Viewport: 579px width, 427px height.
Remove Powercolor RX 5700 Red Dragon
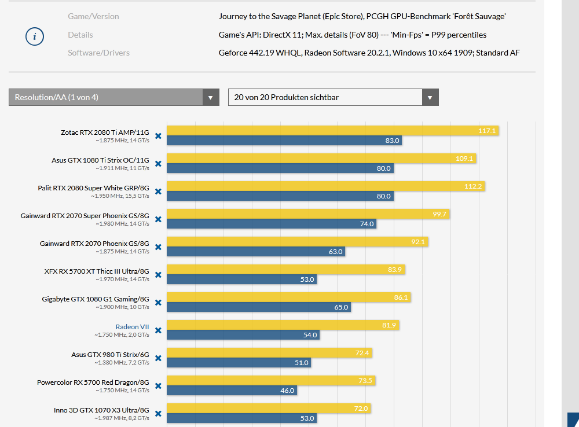(x=158, y=386)
